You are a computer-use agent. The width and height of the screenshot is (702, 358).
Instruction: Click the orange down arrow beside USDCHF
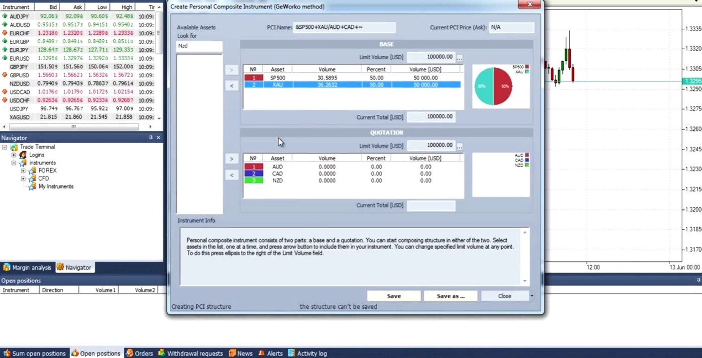pos(5,100)
